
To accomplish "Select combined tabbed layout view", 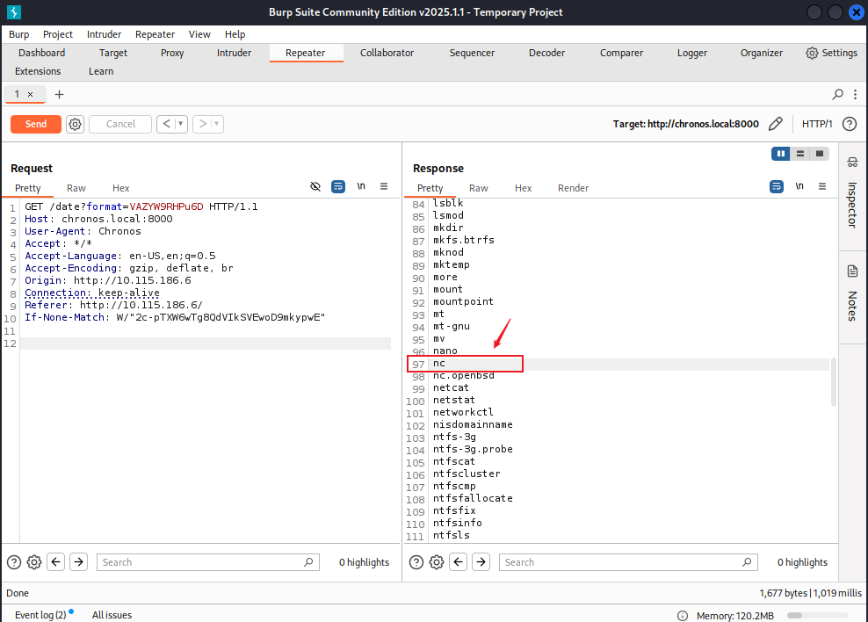I will coord(820,153).
